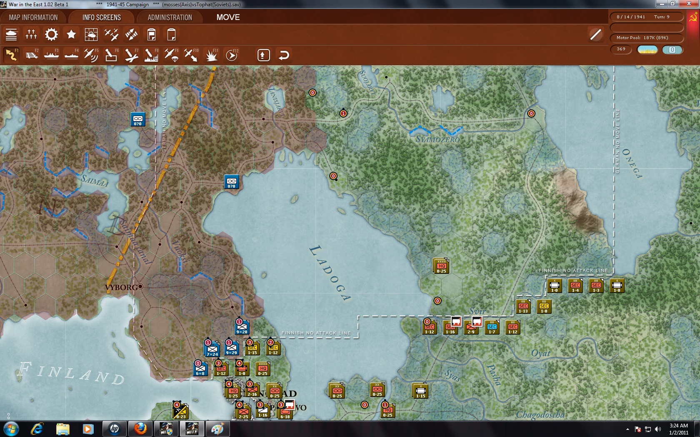Screen dimensions: 700x437
Task: Click the victory points star icon
Action: pos(71,35)
